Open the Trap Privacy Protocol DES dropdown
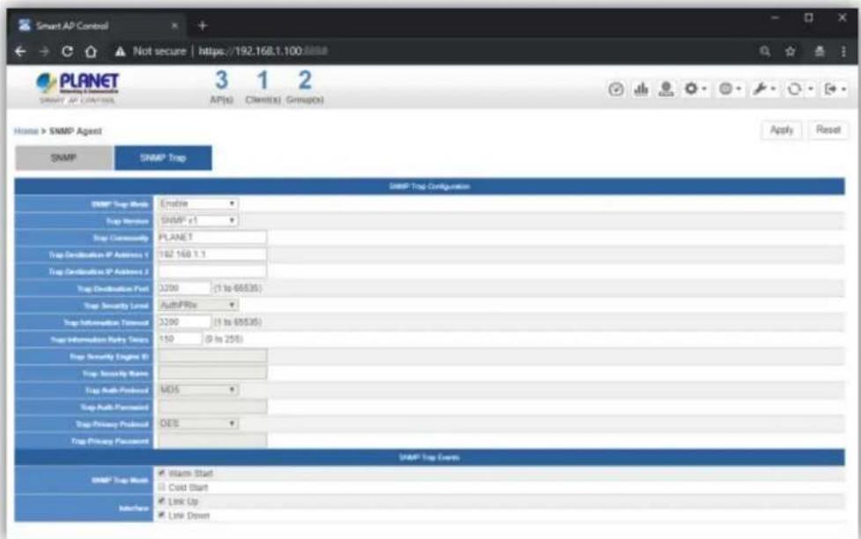 [198, 424]
